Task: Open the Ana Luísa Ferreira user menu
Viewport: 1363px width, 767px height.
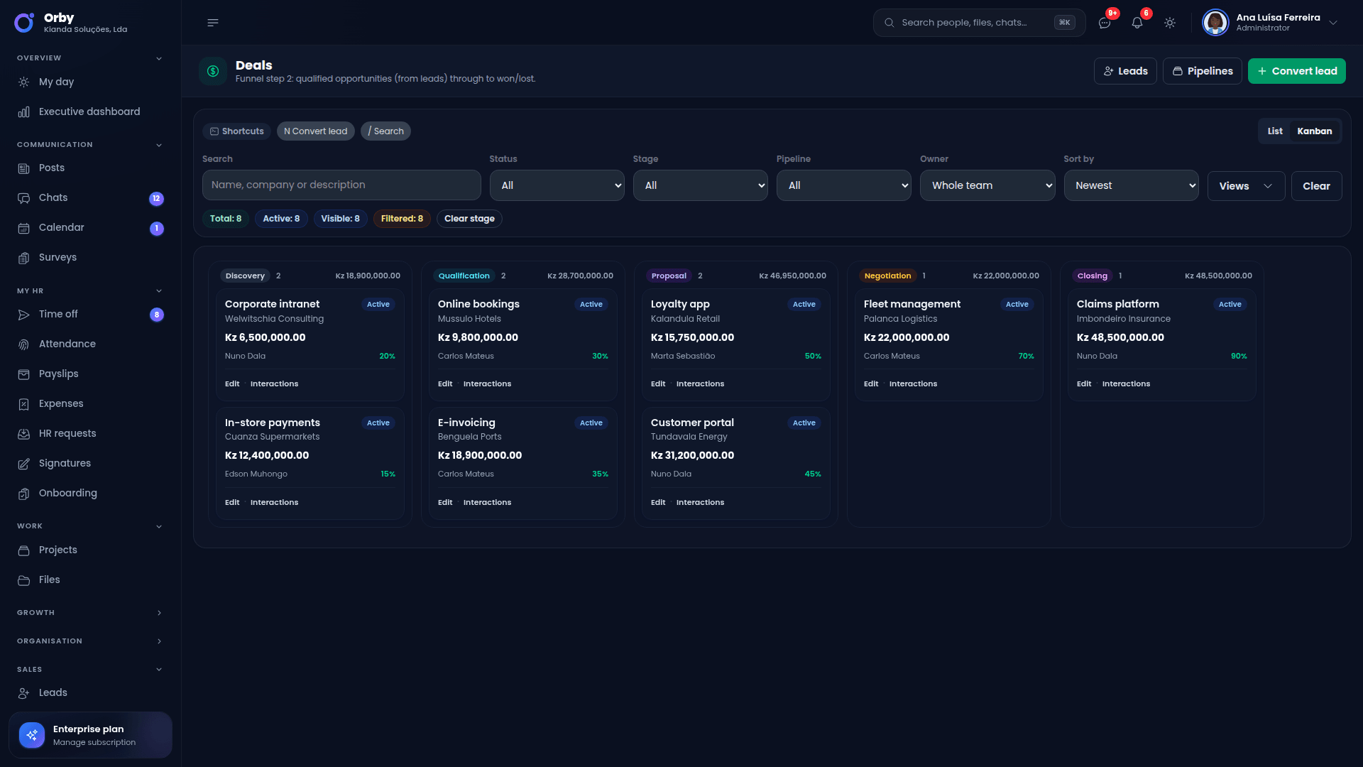Action: [1270, 23]
